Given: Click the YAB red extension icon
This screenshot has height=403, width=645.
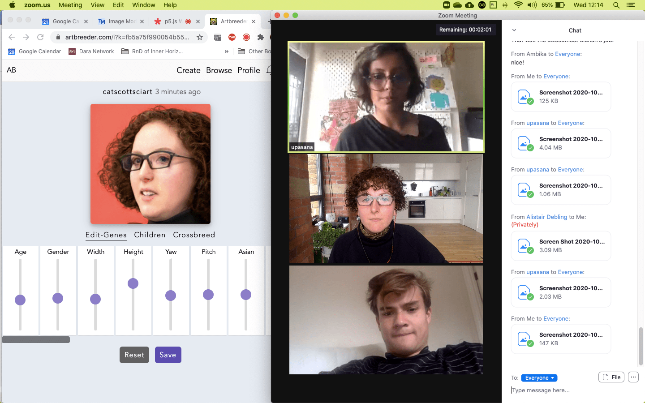Looking at the screenshot, I should click(232, 37).
